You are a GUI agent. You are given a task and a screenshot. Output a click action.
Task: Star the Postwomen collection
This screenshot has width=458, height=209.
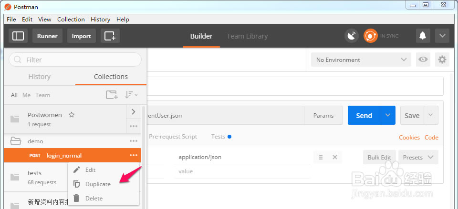pyautogui.click(x=71, y=115)
